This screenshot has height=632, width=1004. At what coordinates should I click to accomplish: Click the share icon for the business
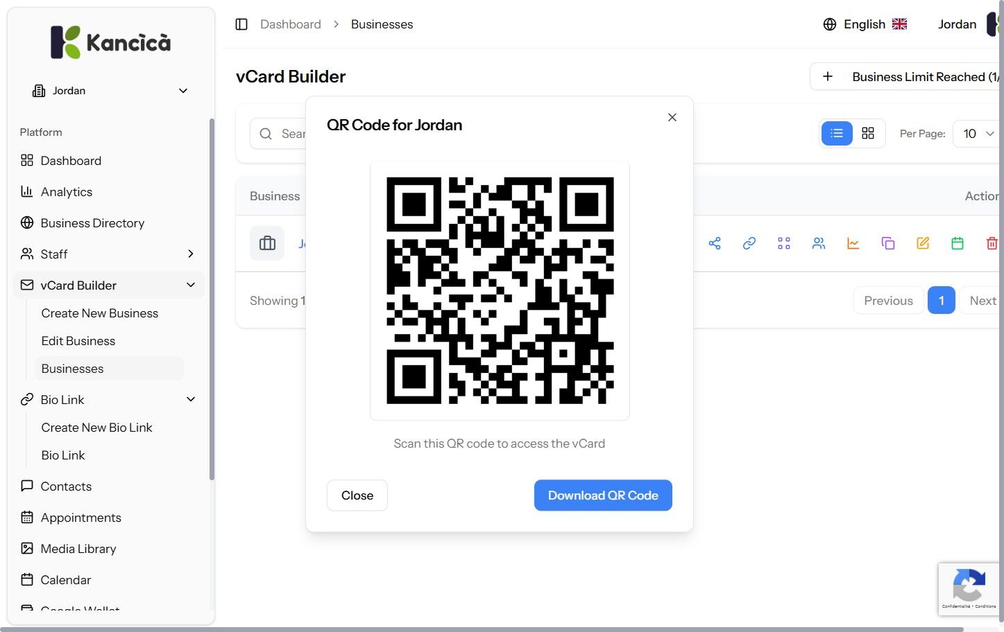[x=715, y=243]
